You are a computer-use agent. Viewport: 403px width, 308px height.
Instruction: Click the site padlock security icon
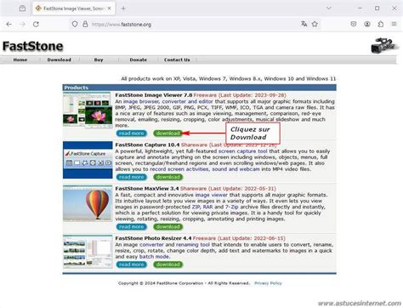[85, 25]
